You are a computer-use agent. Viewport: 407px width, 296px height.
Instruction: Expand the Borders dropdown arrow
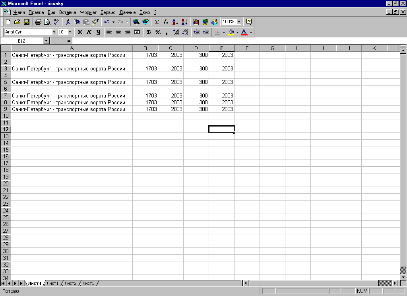224,32
